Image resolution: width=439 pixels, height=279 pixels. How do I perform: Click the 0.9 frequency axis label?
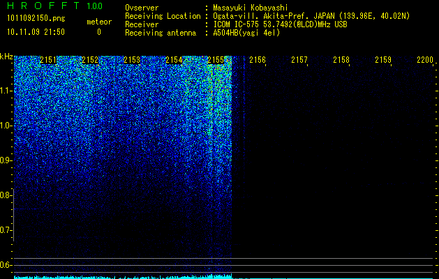pos(6,160)
